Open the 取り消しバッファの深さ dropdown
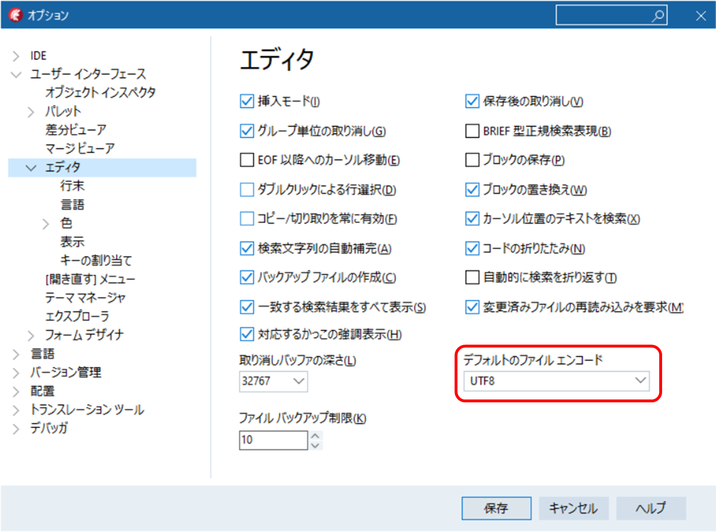Screen dimensions: 716x532 pyautogui.click(x=299, y=381)
